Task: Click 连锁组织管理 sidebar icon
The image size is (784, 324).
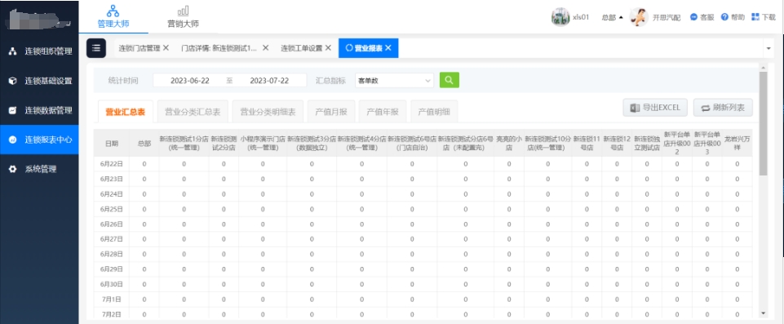Action: pyautogui.click(x=13, y=51)
